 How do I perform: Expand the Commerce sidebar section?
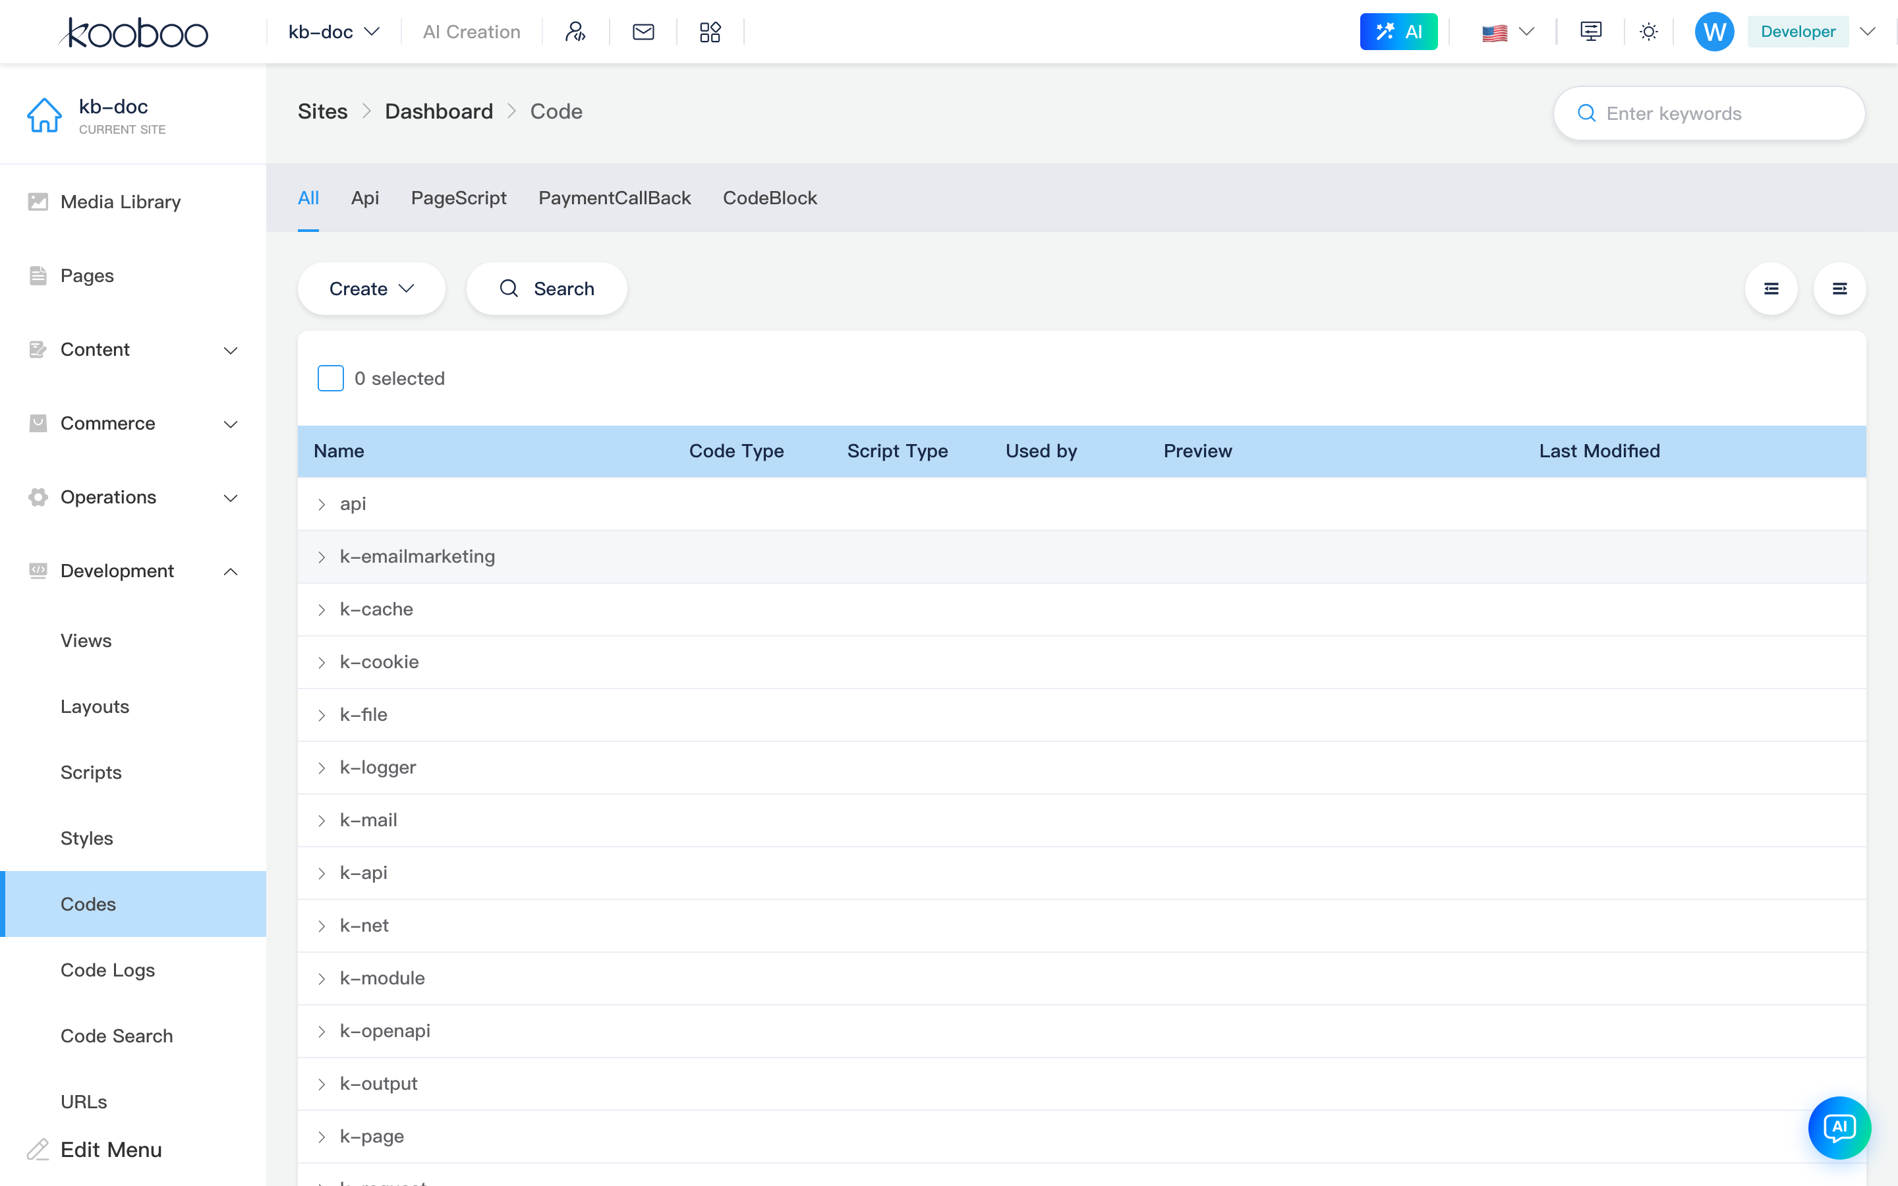pos(133,424)
